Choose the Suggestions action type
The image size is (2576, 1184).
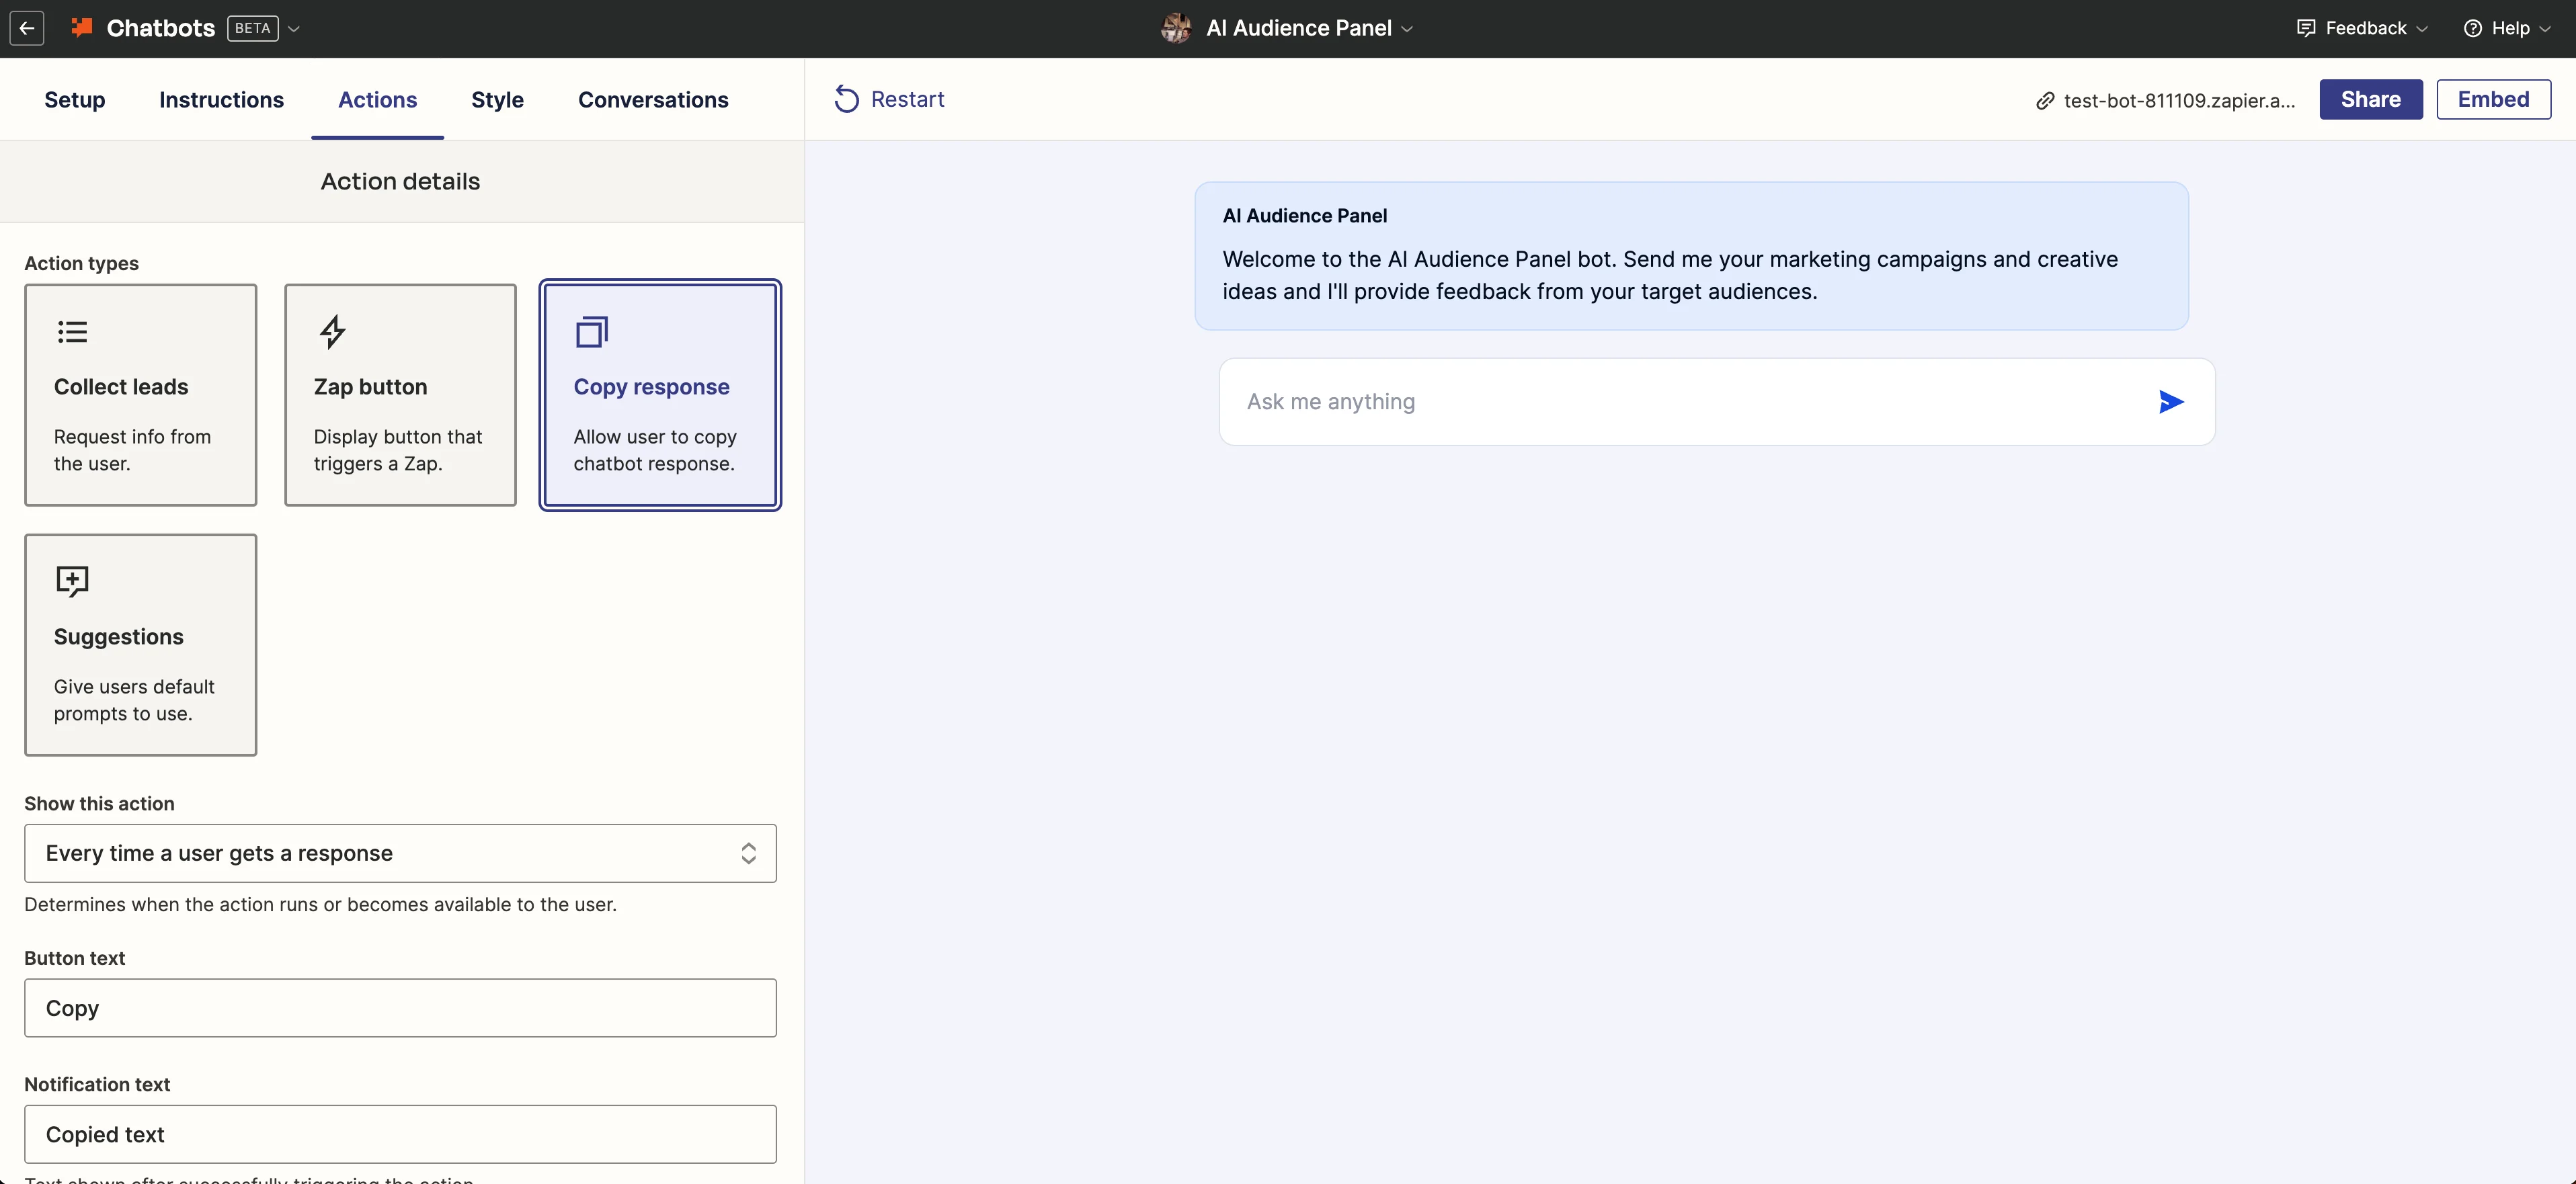pyautogui.click(x=141, y=645)
